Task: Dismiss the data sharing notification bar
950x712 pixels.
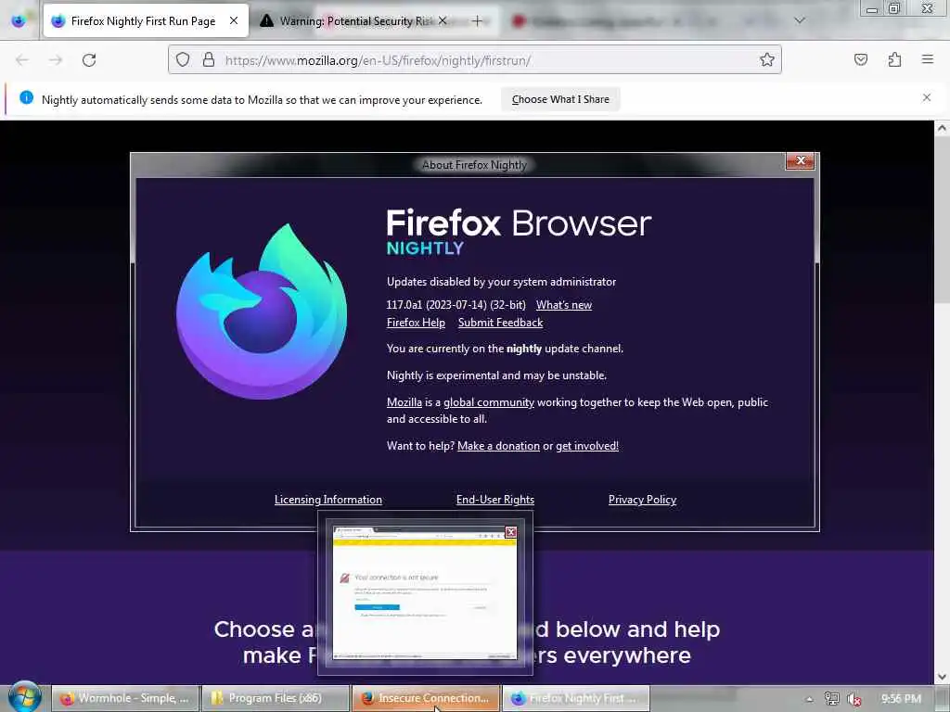Action: [927, 97]
